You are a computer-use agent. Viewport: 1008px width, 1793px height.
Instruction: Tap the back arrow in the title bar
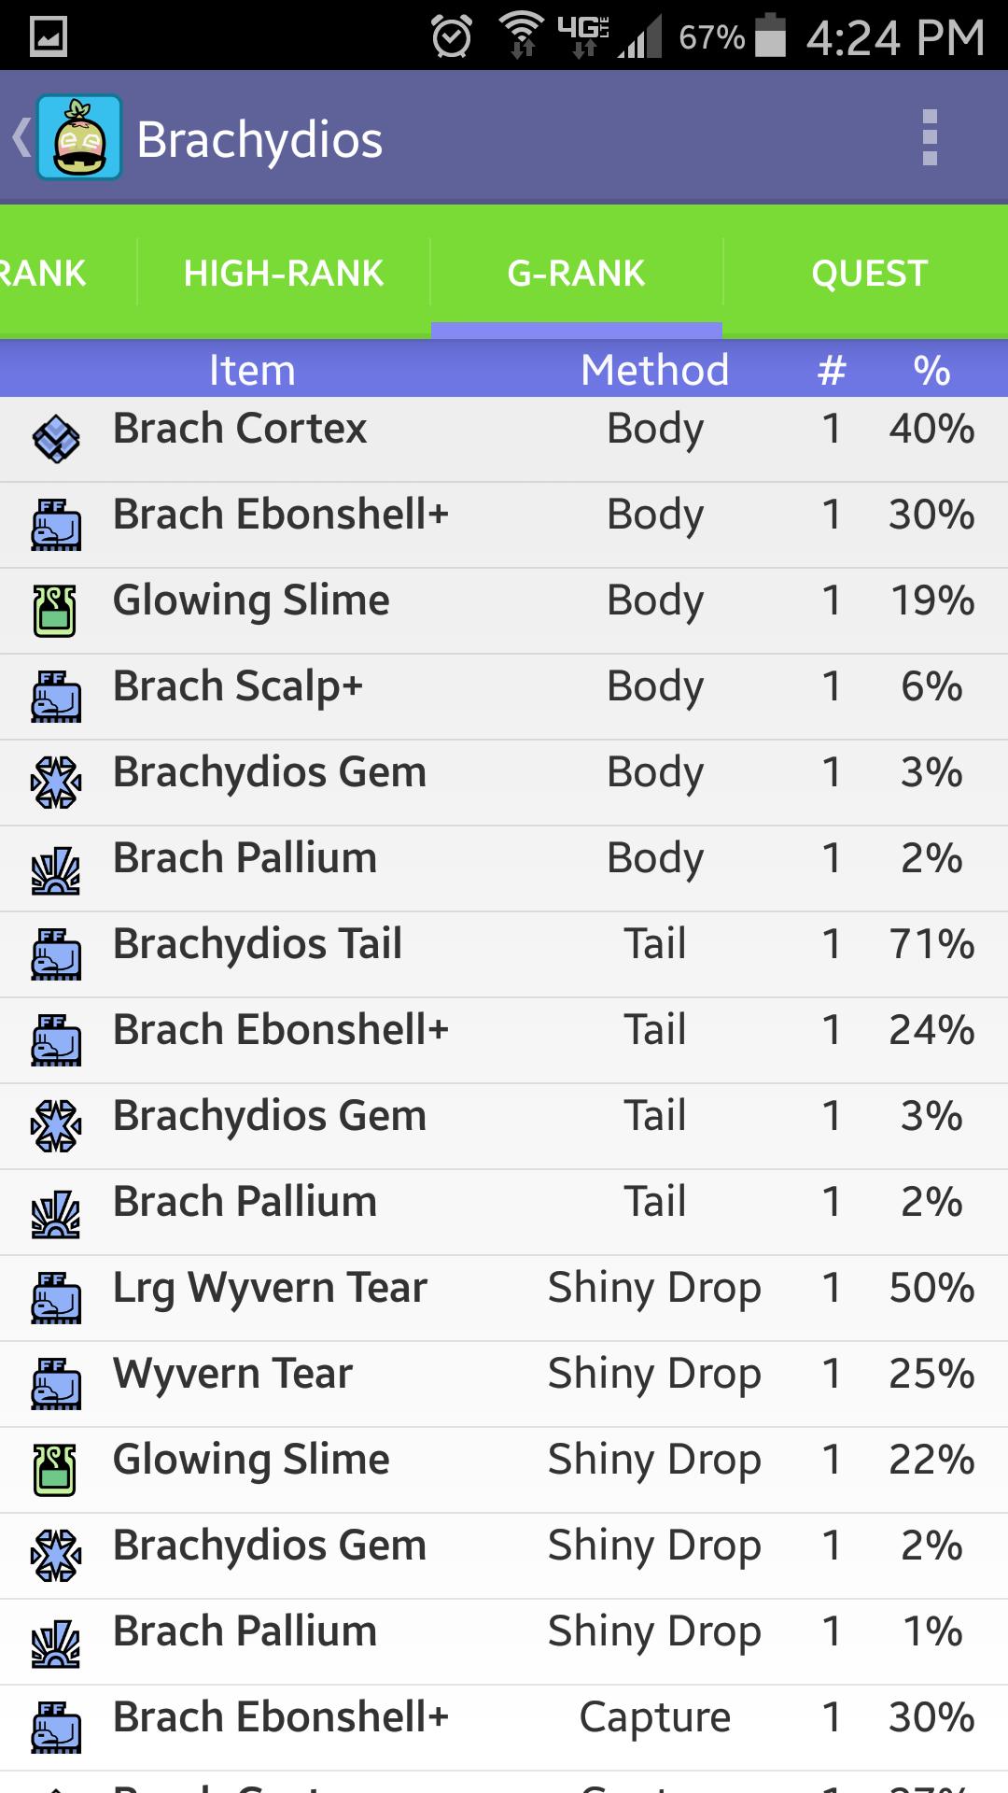click(21, 138)
